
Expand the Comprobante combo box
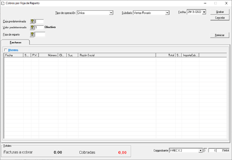click(200, 150)
